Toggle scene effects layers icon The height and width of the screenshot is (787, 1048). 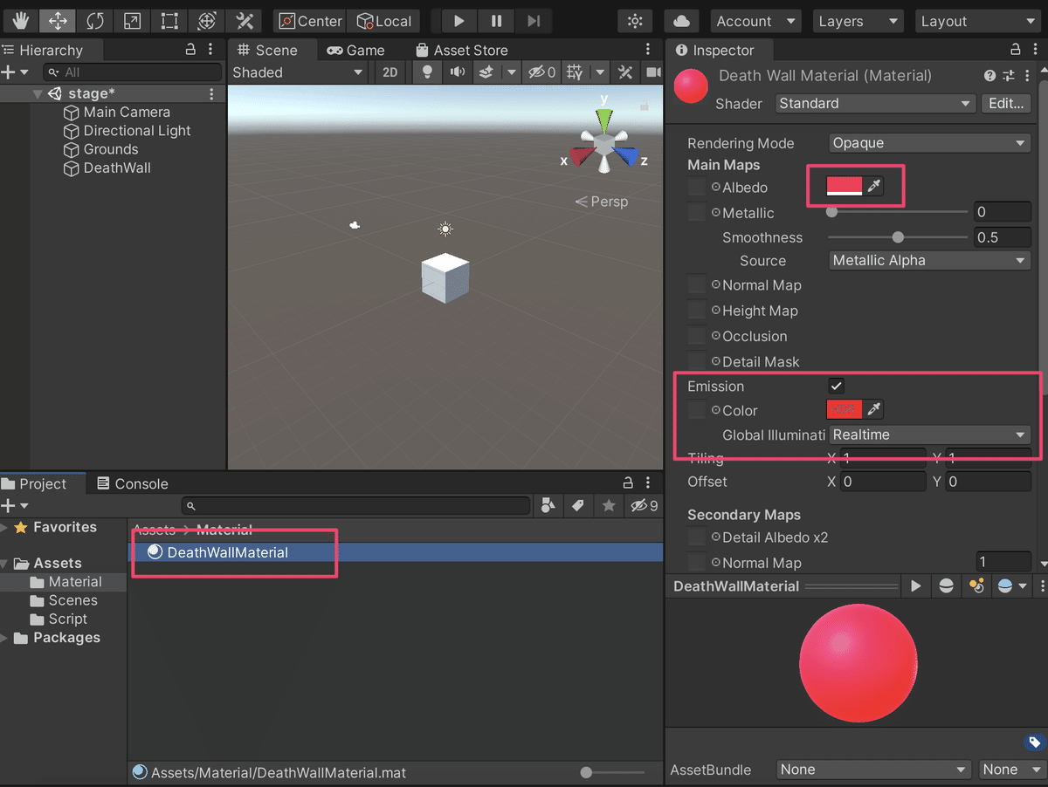point(487,72)
